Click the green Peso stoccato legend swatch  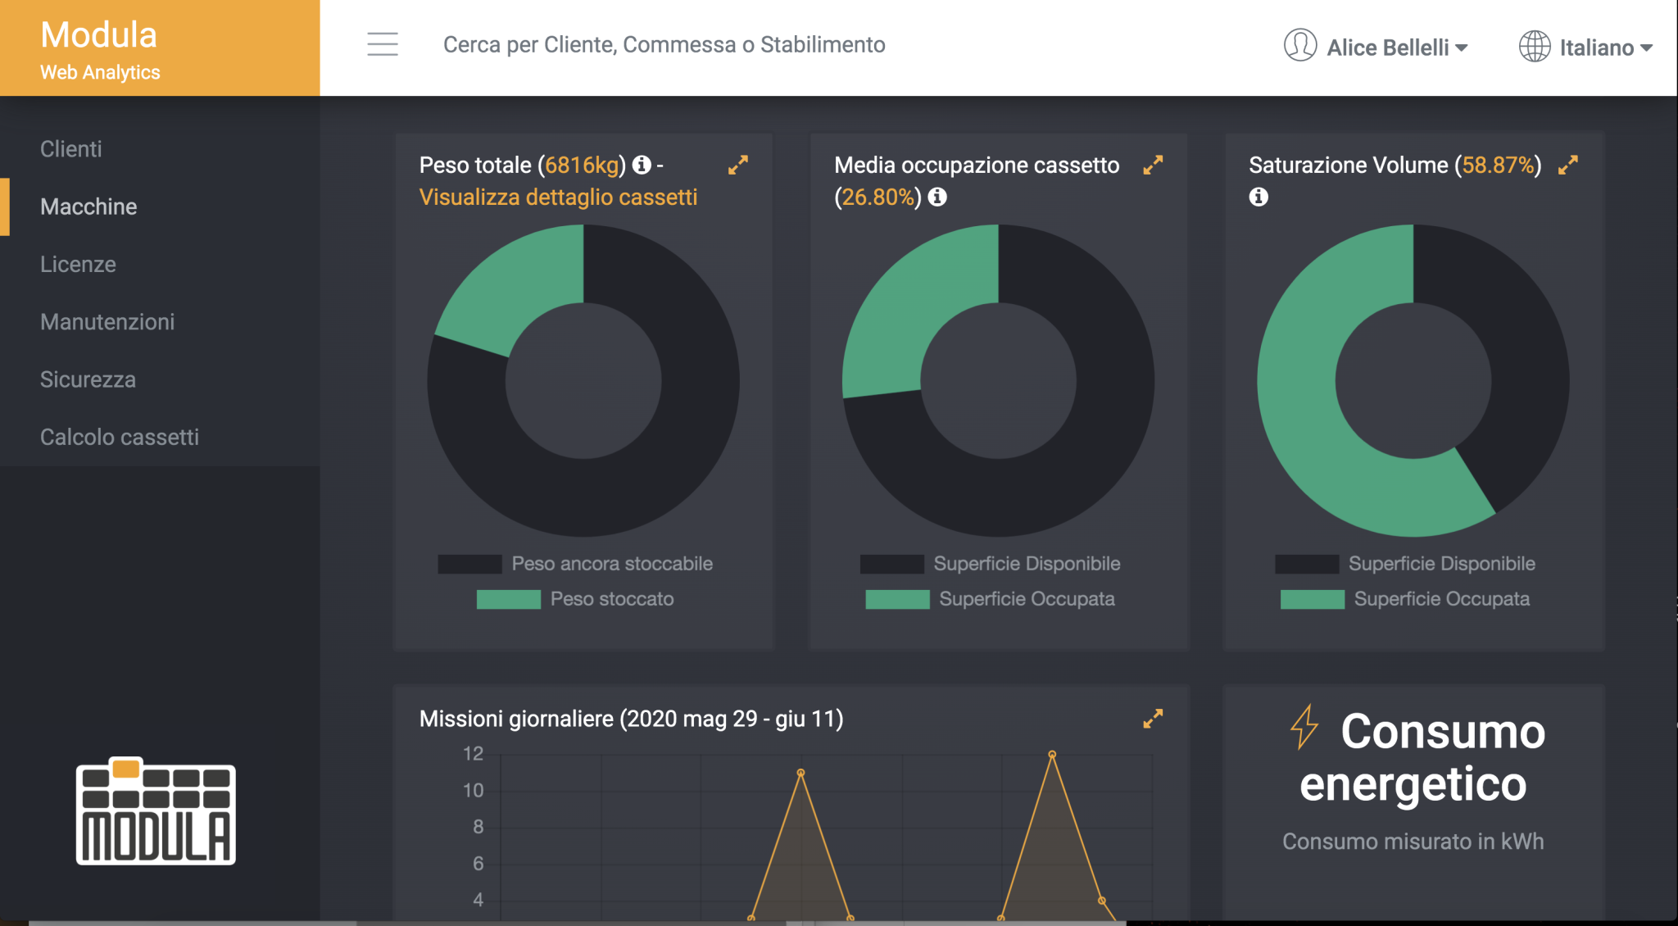tap(508, 598)
